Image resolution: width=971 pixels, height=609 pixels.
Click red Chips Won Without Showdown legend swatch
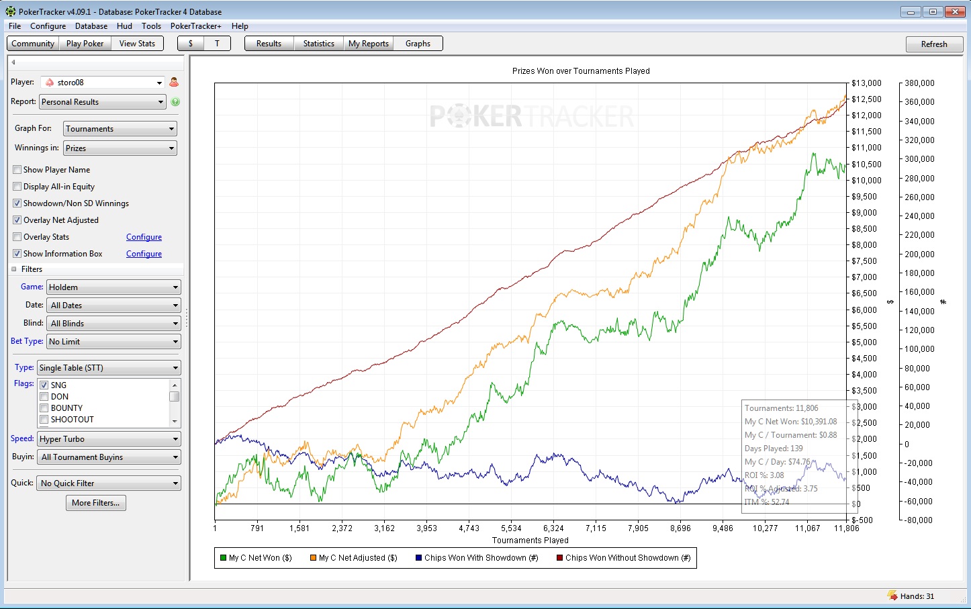click(x=559, y=558)
